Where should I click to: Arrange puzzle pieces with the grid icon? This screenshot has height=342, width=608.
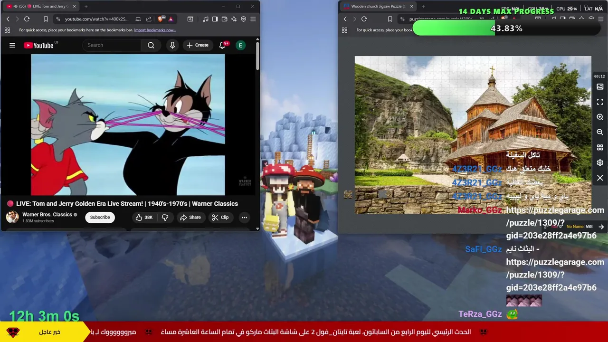[x=600, y=148]
